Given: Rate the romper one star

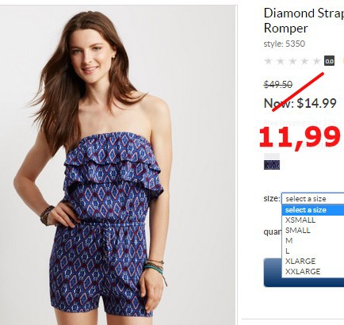Looking at the screenshot, I should pyautogui.click(x=268, y=61).
